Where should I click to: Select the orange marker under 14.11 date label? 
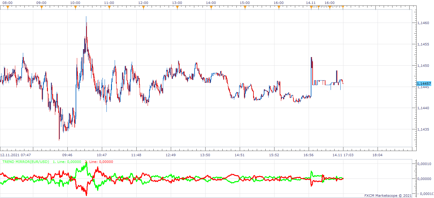tap(311, 7)
